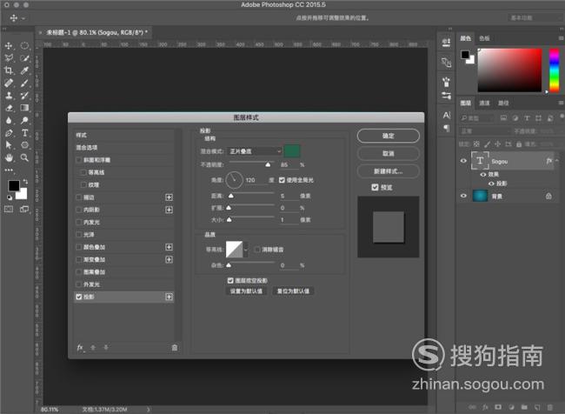Select the Pen tool
This screenshot has height=414, width=565.
[x=9, y=133]
